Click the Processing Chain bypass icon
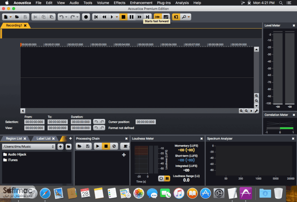 (x=114, y=146)
